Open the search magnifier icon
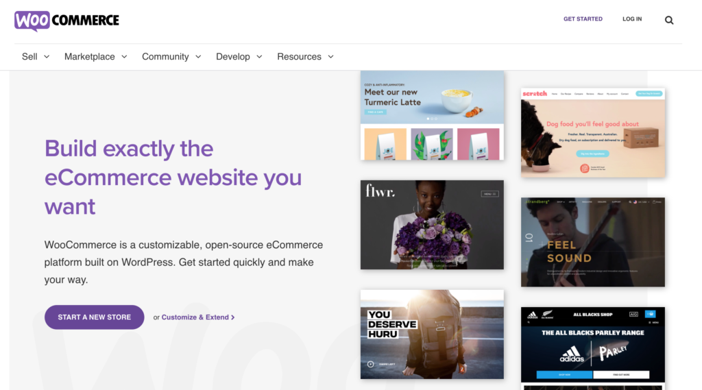702x390 pixels. [669, 20]
